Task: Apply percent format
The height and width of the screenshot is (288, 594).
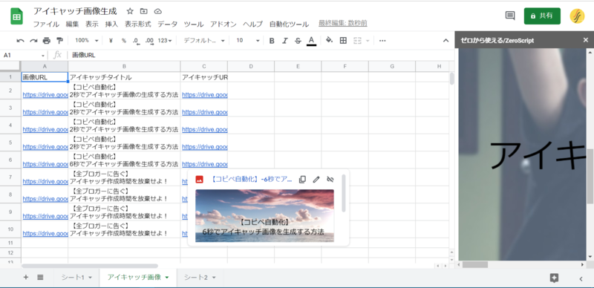Action: (x=123, y=41)
